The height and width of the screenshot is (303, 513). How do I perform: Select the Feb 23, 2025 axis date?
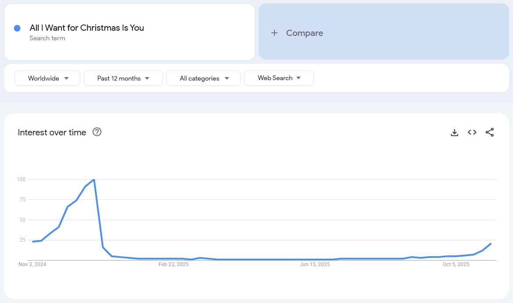173,264
